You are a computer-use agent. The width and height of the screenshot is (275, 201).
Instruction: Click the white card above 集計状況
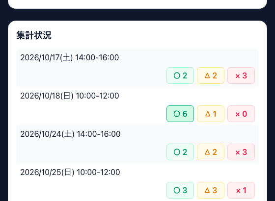137,3
